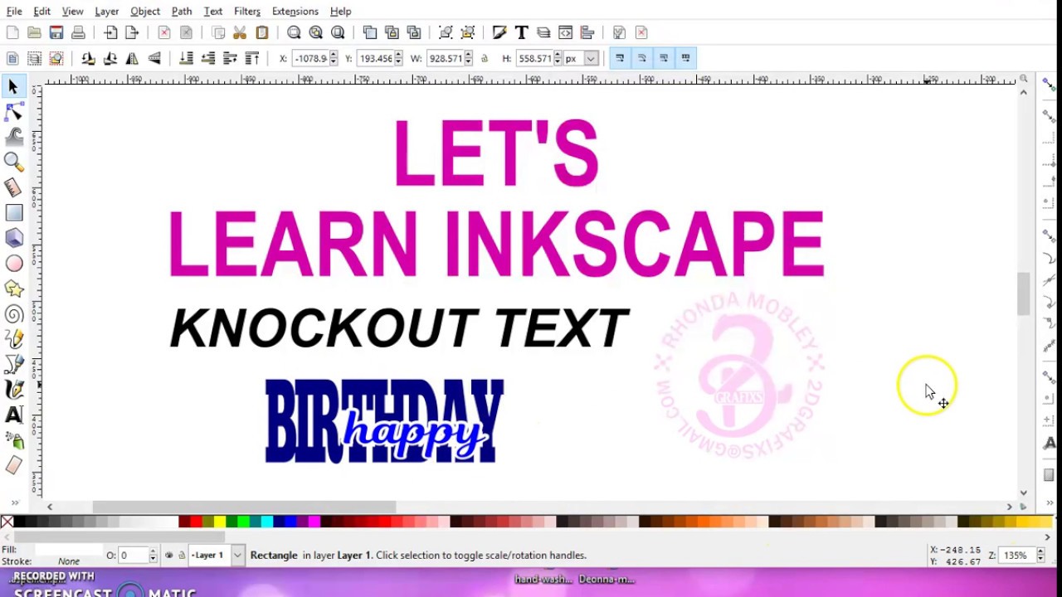Open the Extensions menu
The image size is (1062, 597).
(x=295, y=11)
